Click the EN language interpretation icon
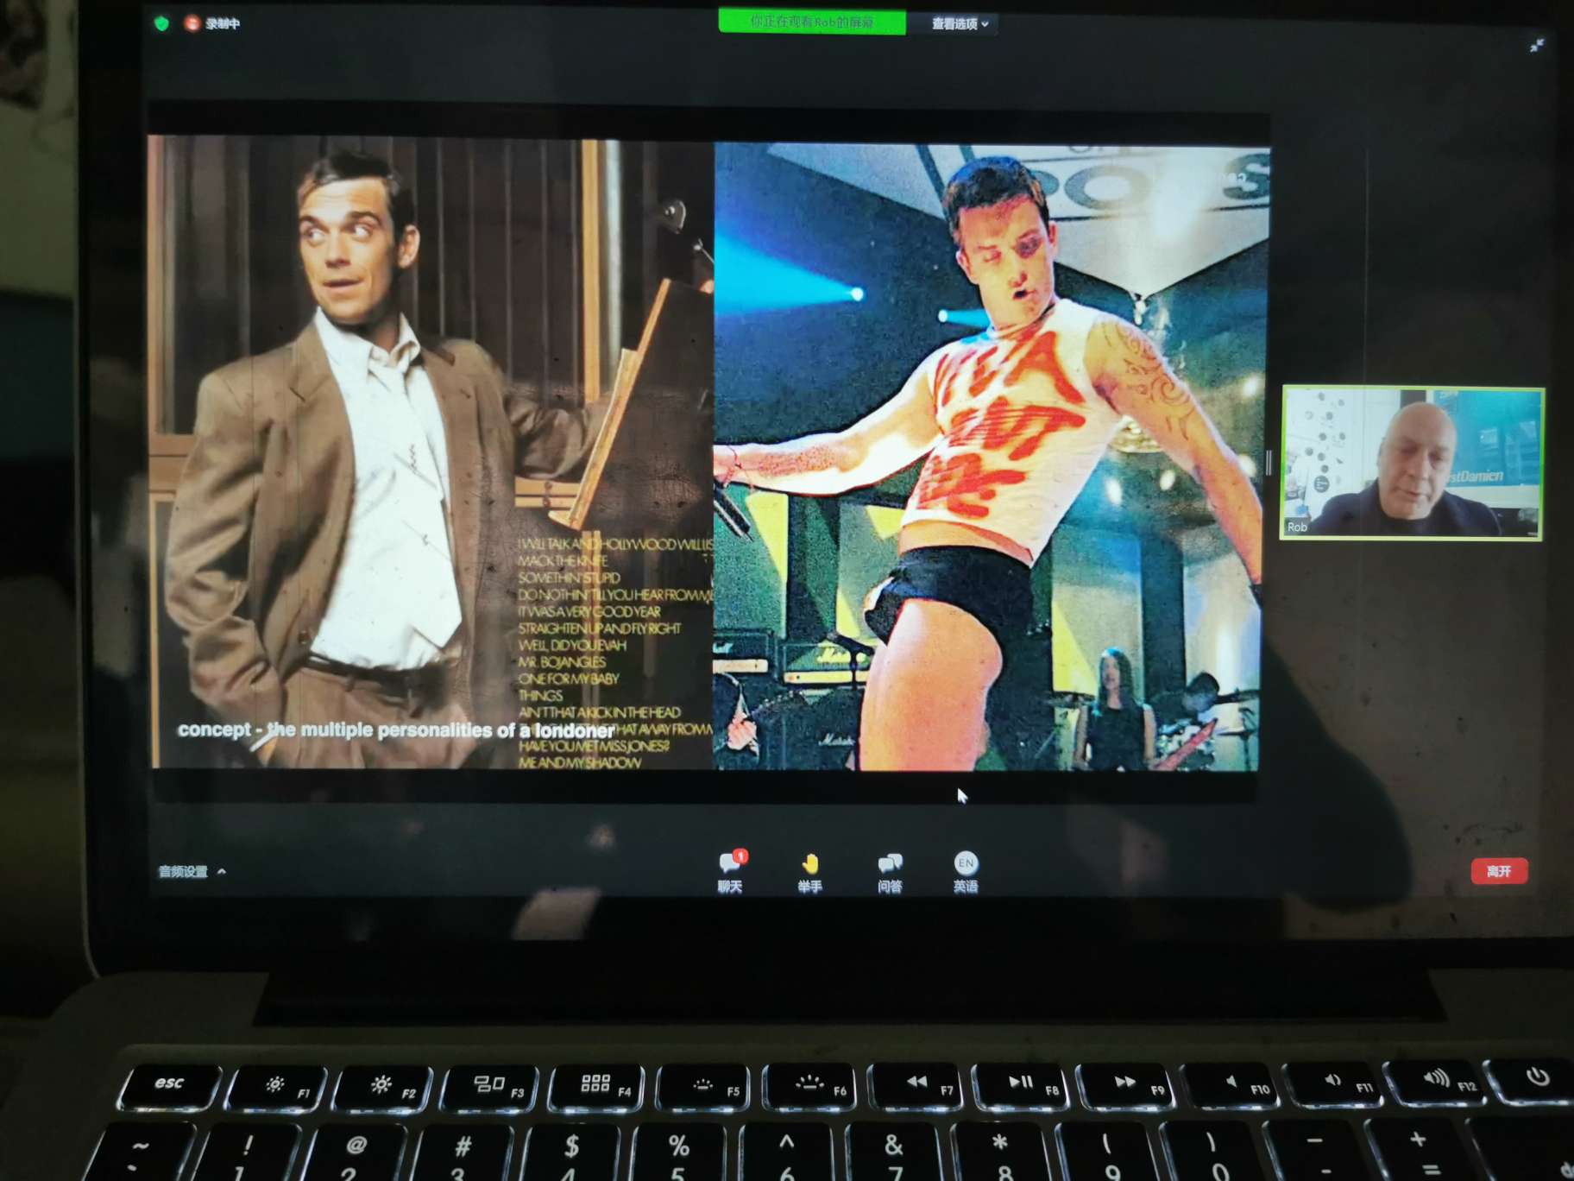1574x1181 pixels. click(966, 862)
